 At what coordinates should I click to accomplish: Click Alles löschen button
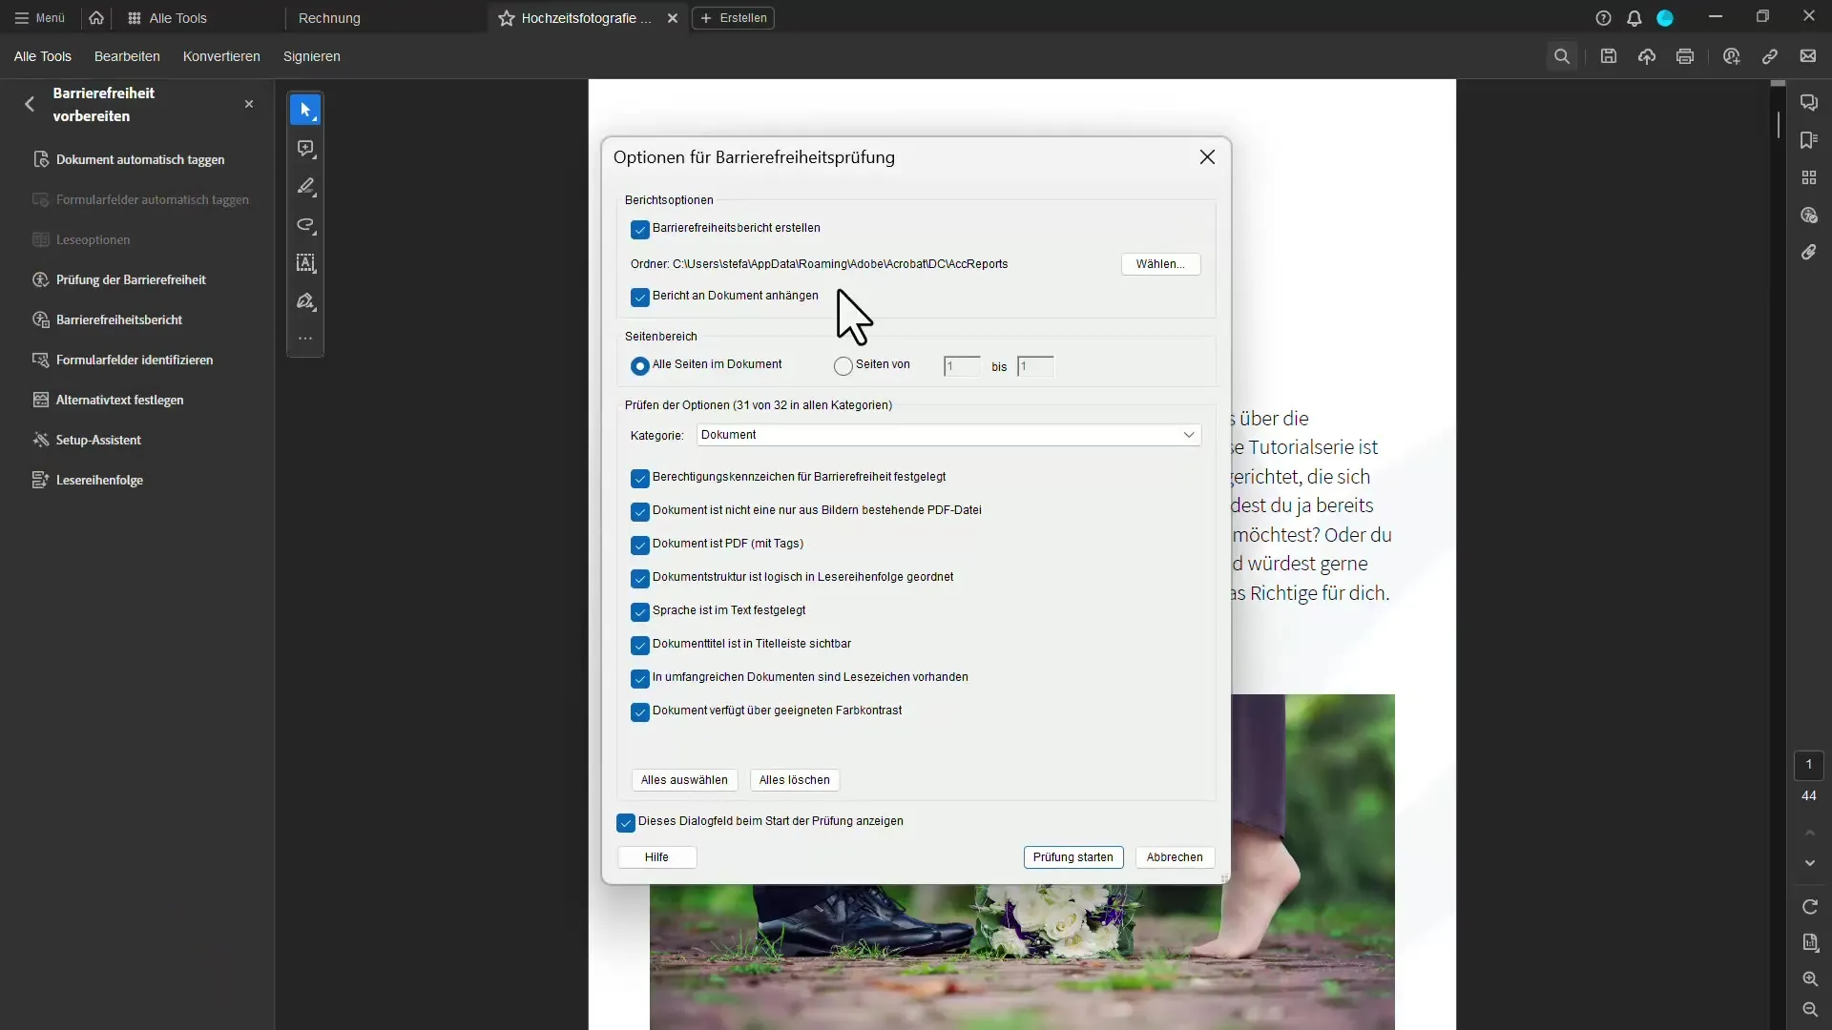tap(794, 780)
